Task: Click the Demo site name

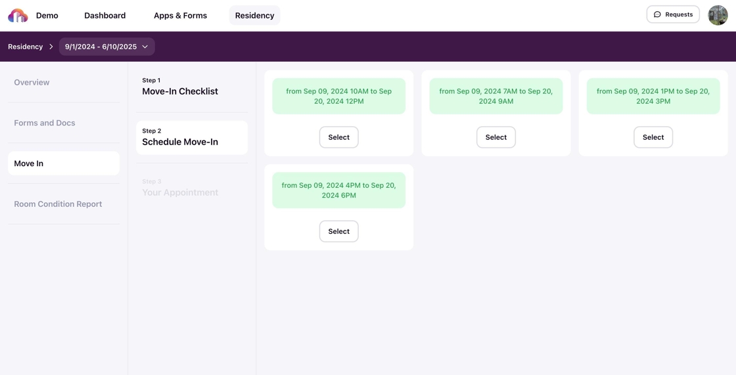Action: pos(47,15)
